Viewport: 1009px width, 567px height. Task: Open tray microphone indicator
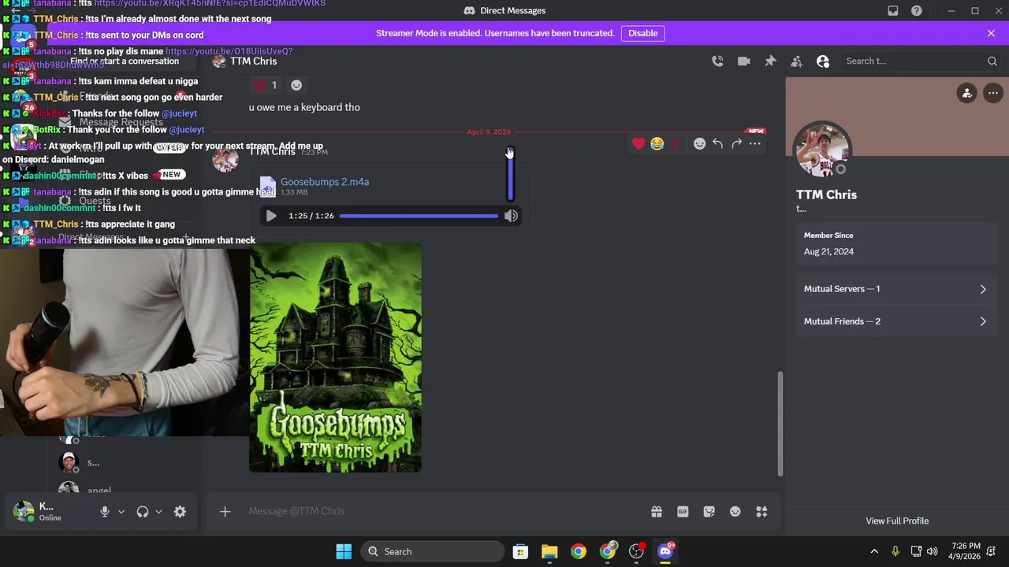(x=895, y=551)
